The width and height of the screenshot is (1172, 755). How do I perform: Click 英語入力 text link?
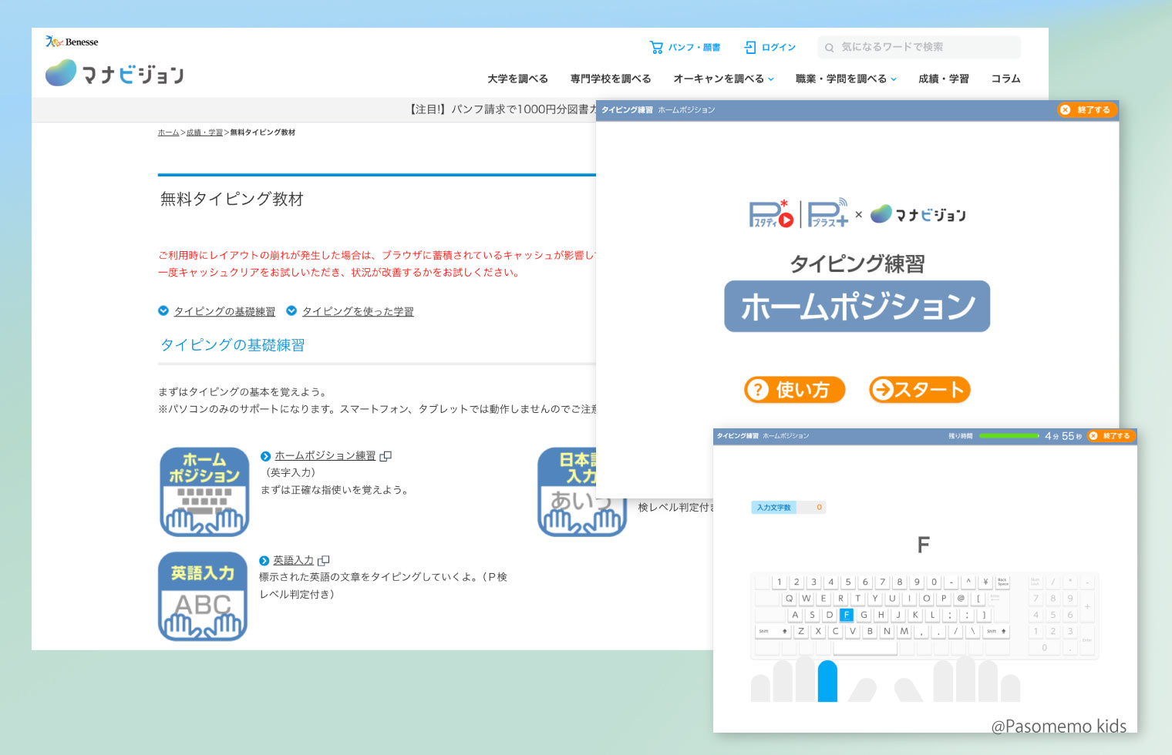[x=293, y=560]
